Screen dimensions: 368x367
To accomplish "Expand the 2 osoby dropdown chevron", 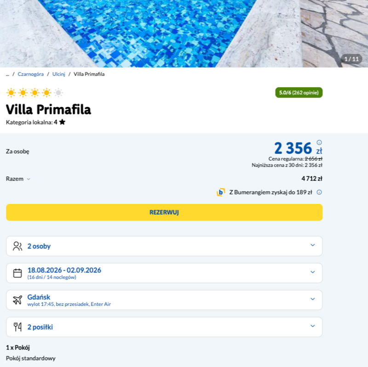I will pyautogui.click(x=313, y=245).
